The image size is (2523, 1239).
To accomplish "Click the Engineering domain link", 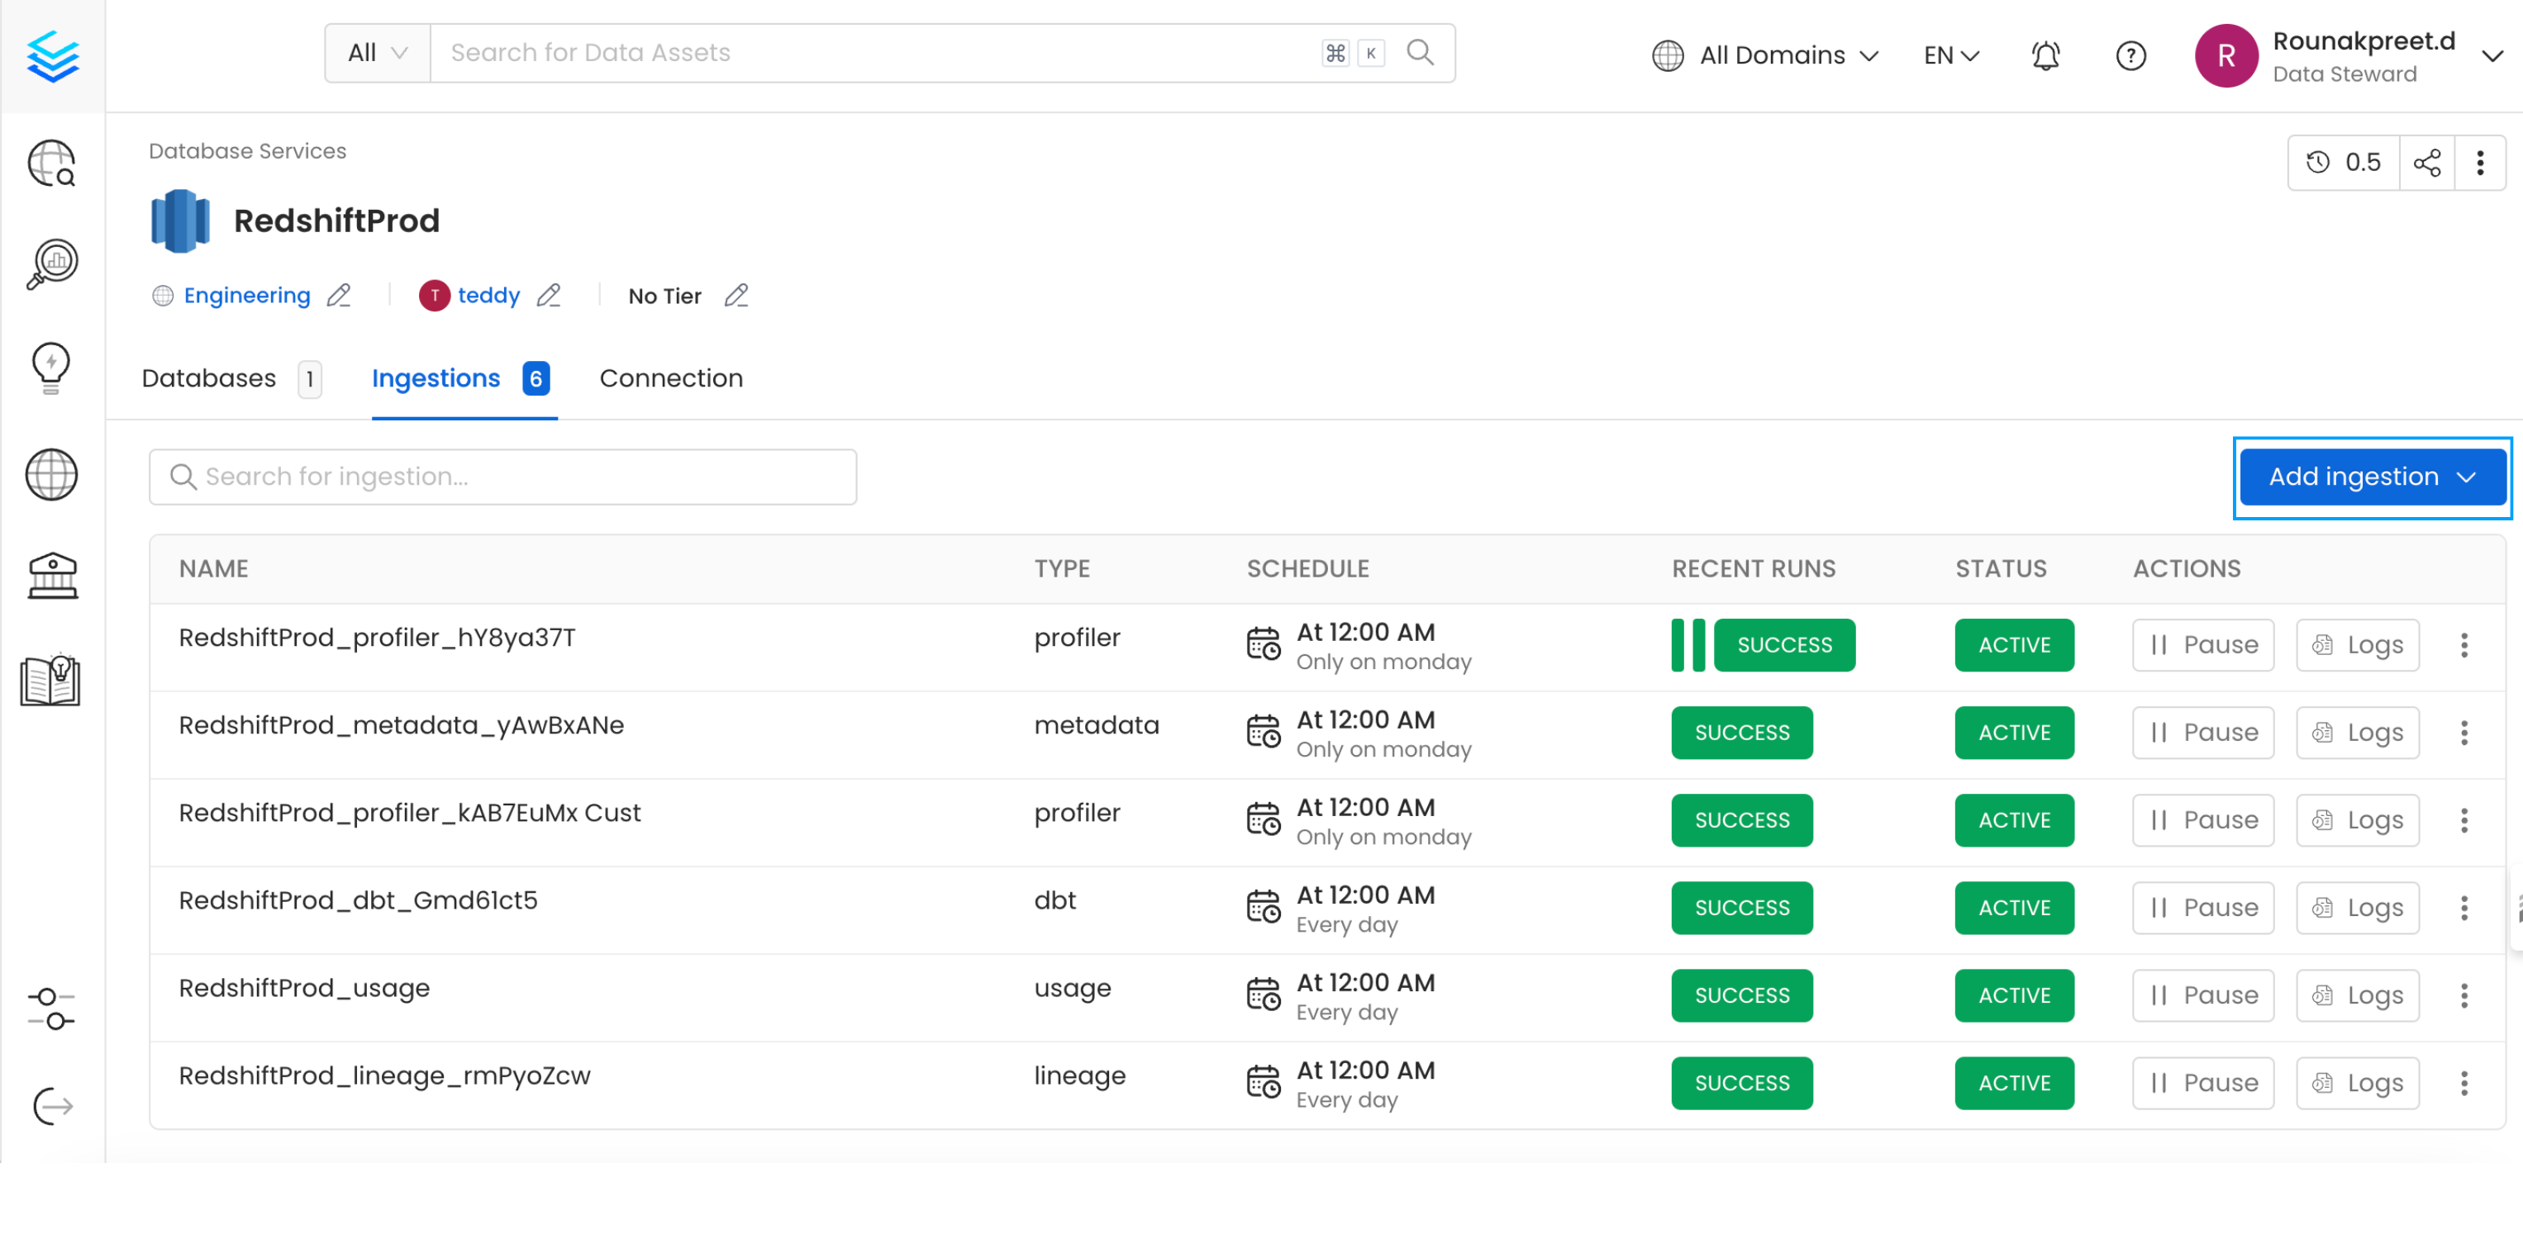I will pos(247,296).
